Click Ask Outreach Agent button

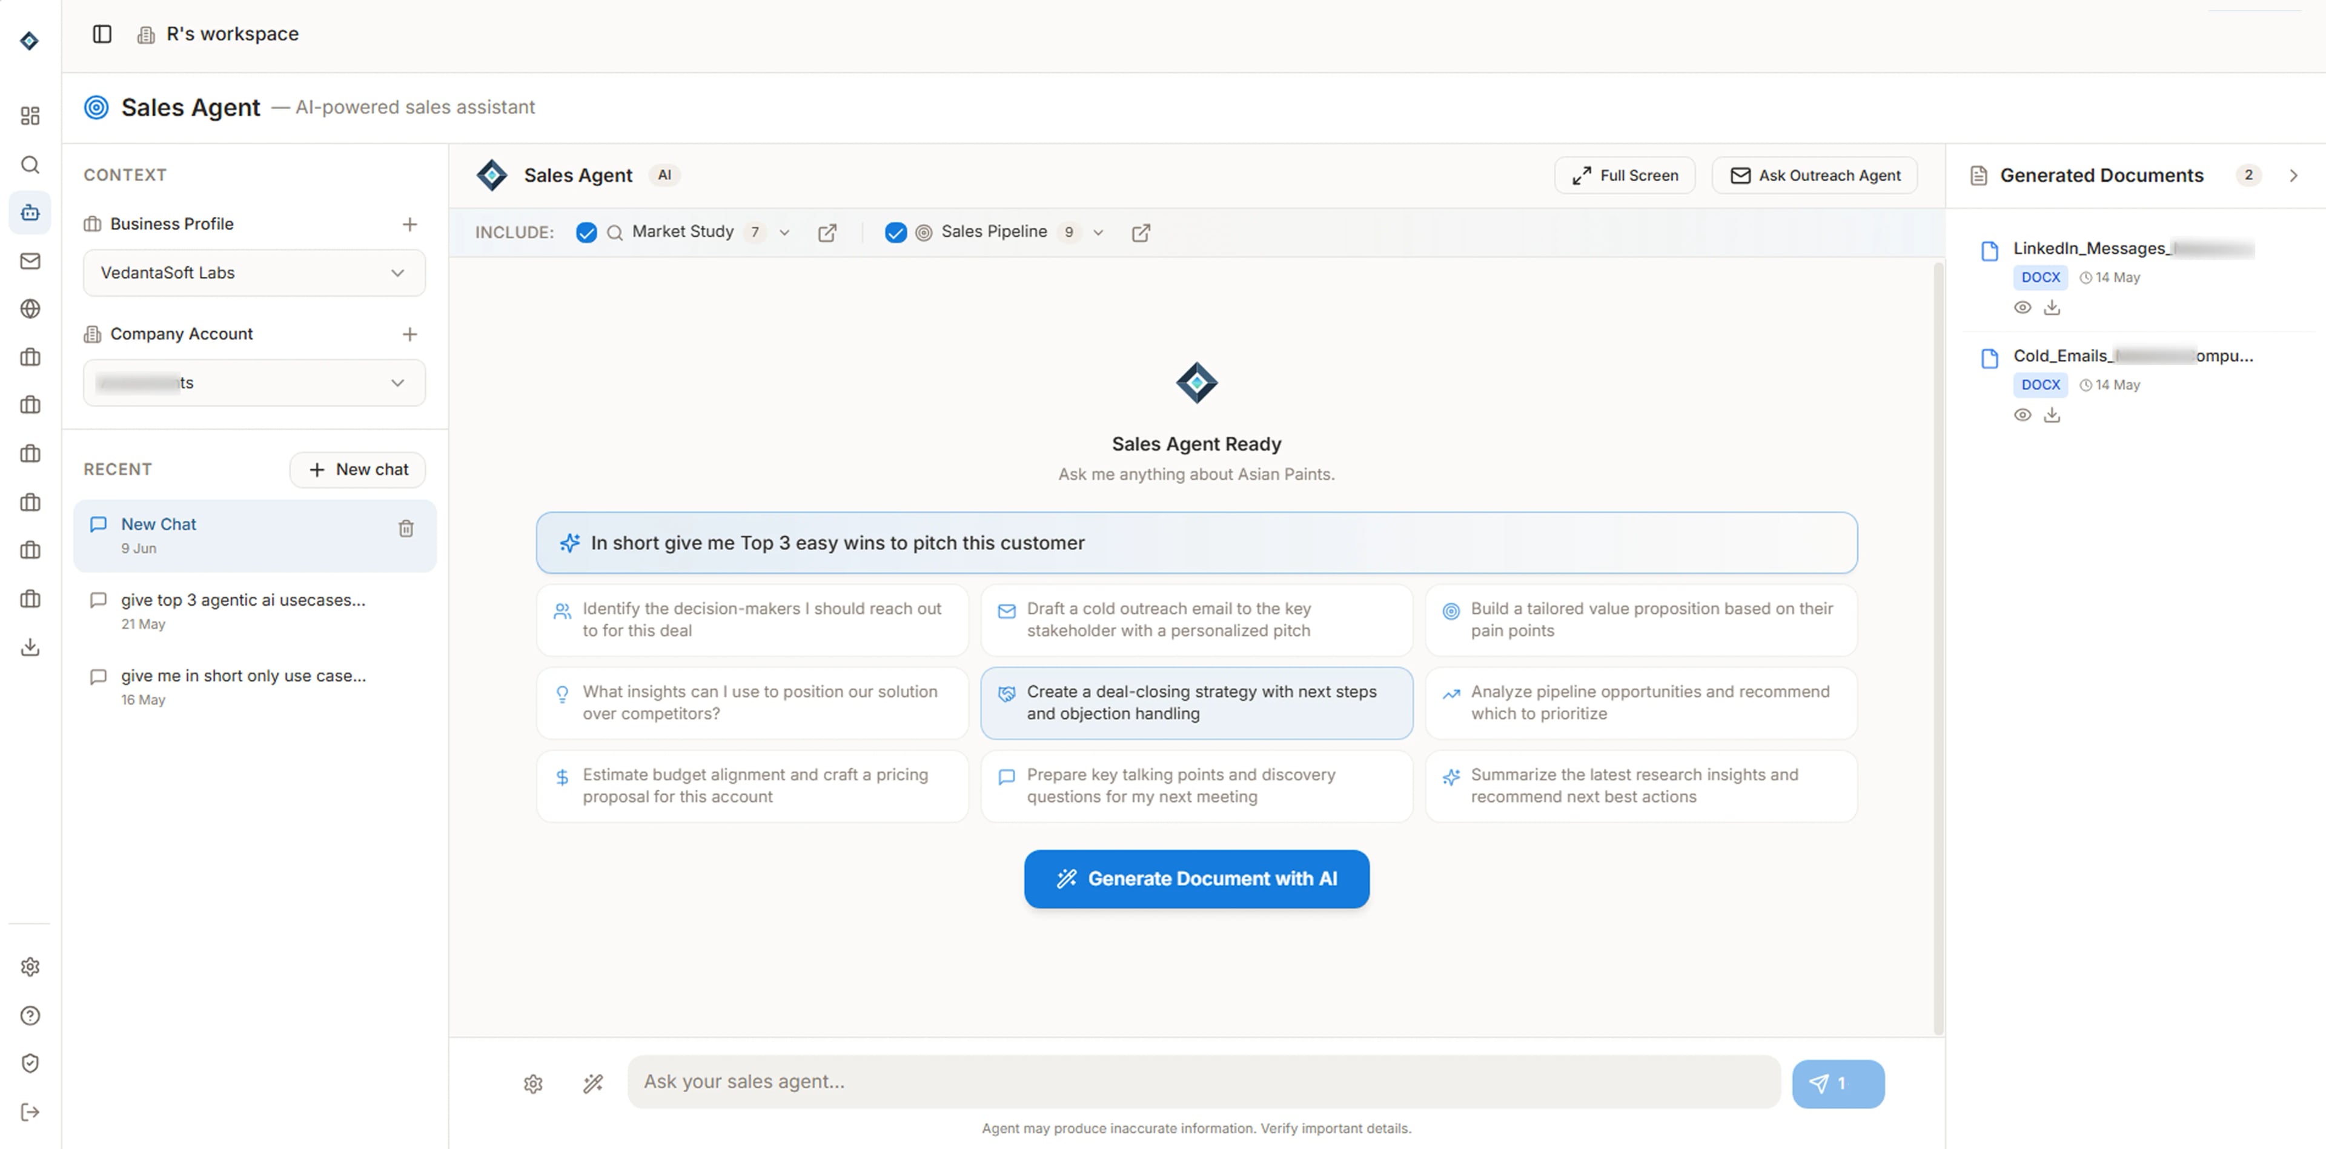click(1815, 175)
